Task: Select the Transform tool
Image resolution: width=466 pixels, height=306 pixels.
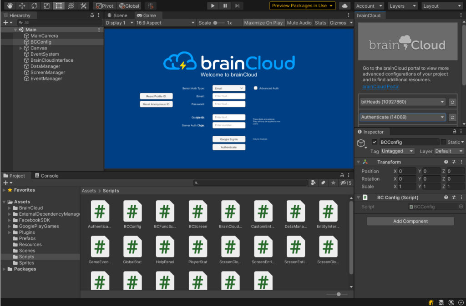Action: click(x=71, y=5)
